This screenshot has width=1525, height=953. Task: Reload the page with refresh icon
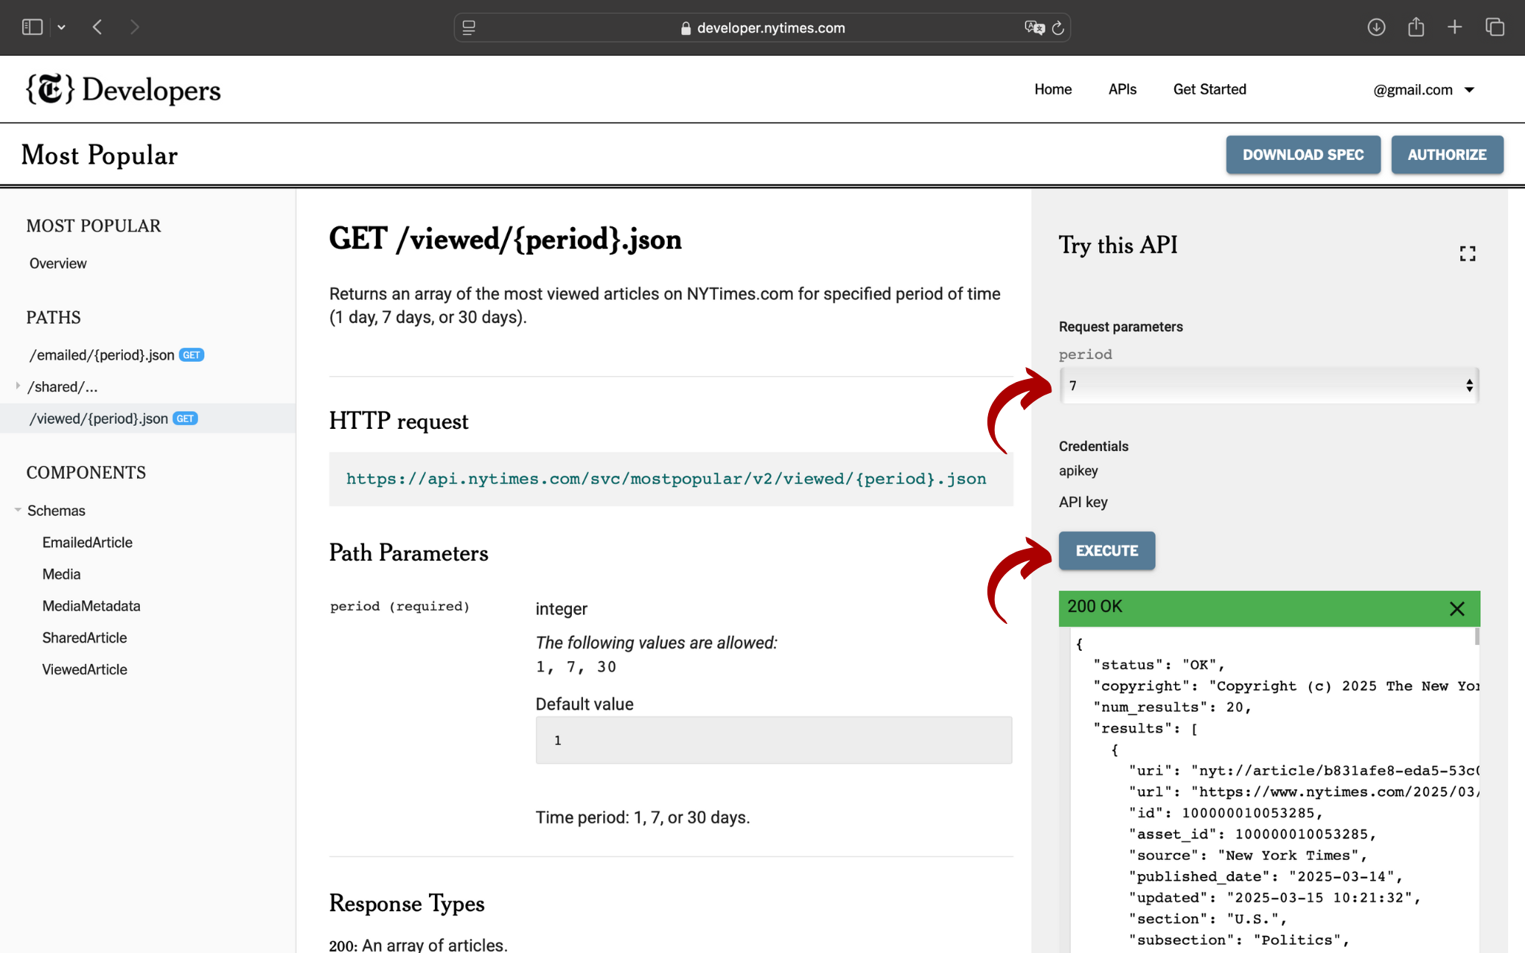coord(1058,28)
